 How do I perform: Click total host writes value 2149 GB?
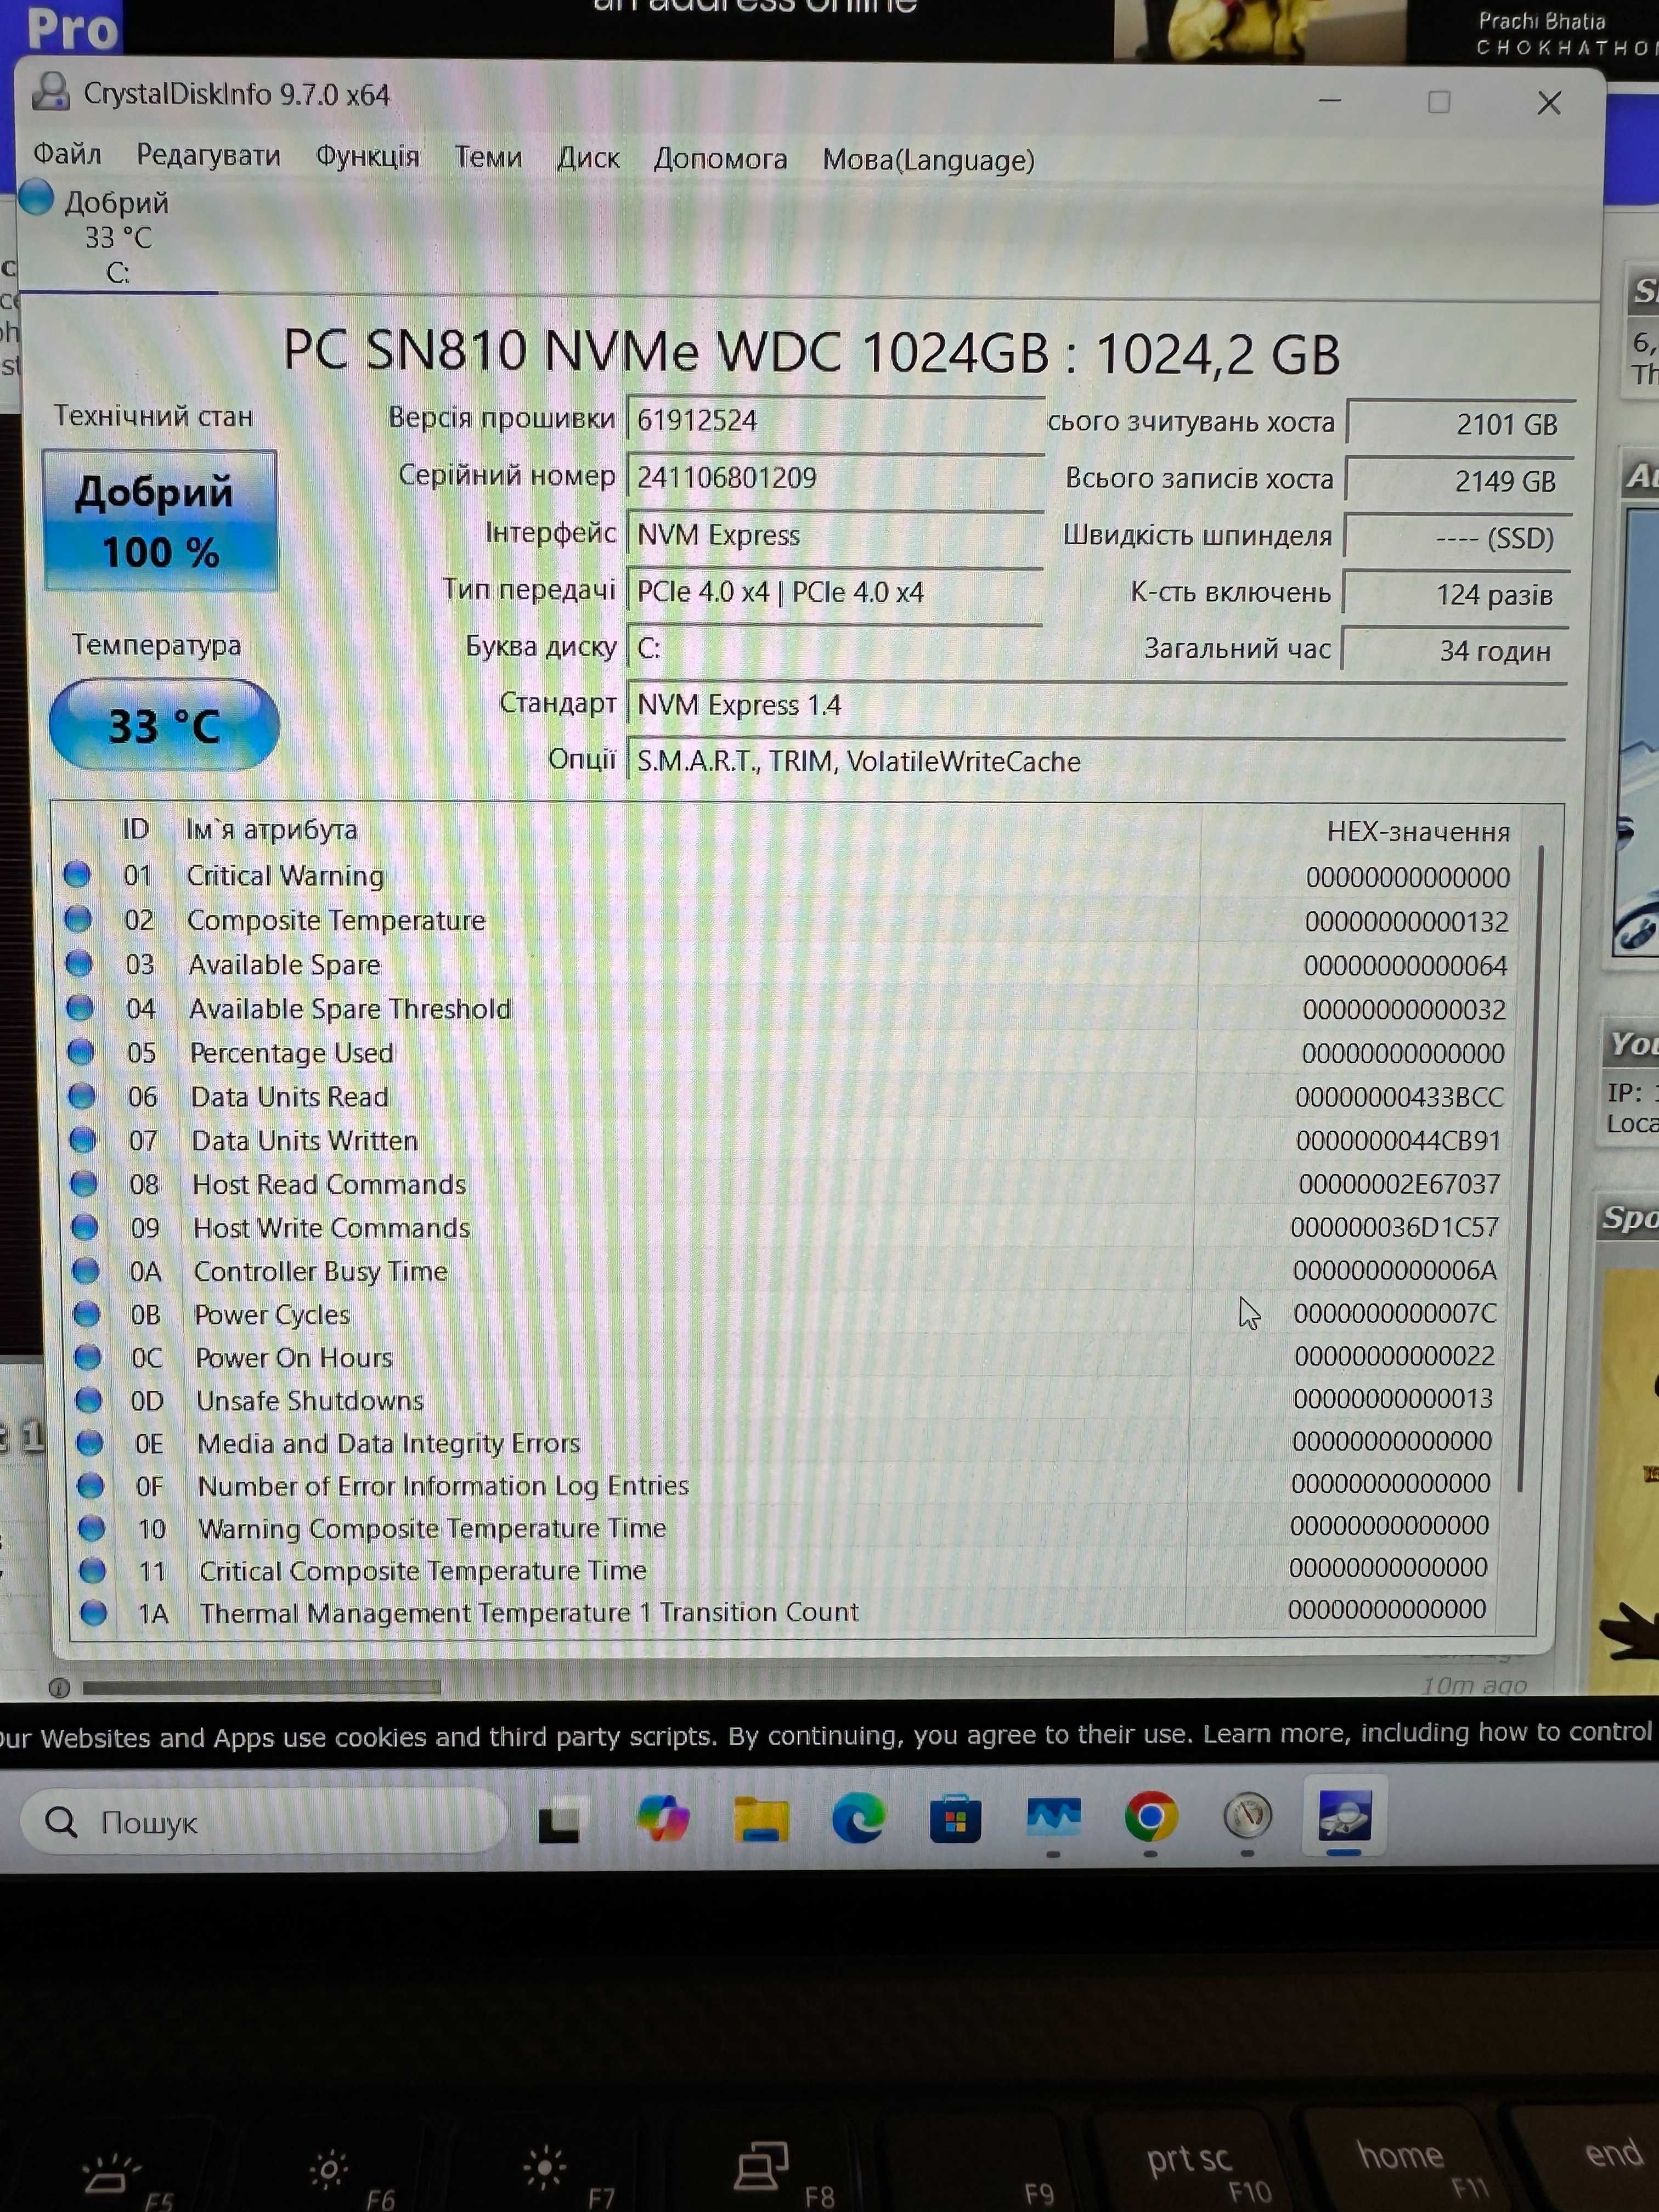(1458, 481)
